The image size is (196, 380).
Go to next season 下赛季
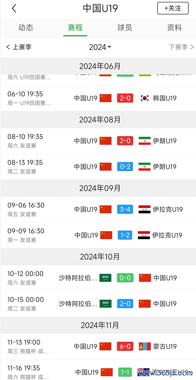coord(181,47)
